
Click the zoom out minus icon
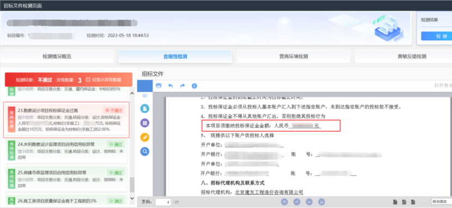pyautogui.click(x=425, y=202)
